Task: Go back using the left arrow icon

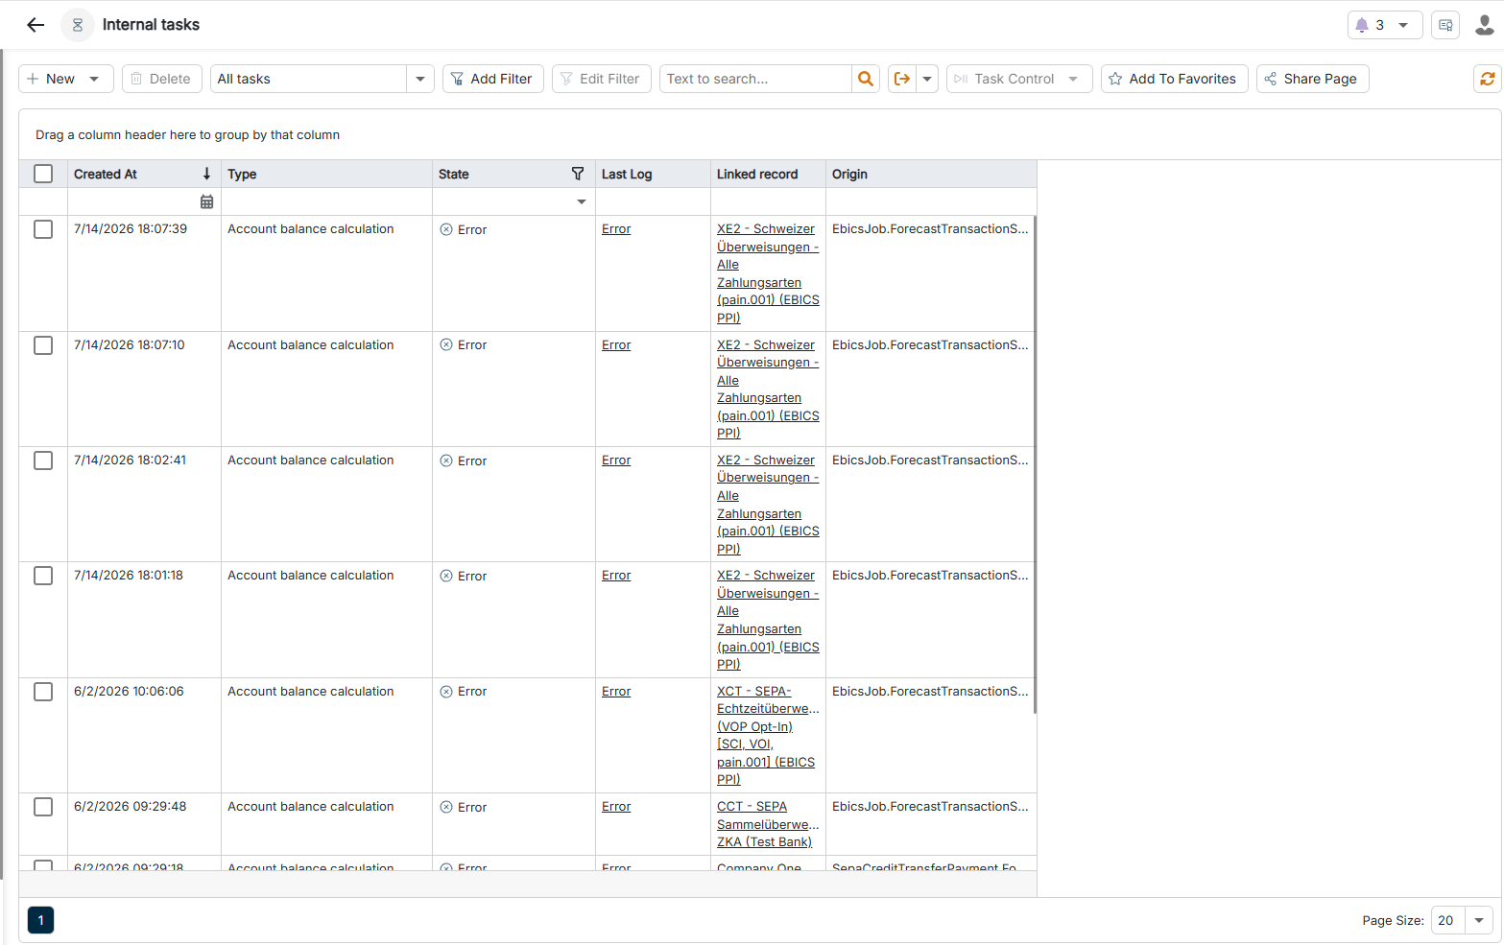Action: click(x=36, y=25)
